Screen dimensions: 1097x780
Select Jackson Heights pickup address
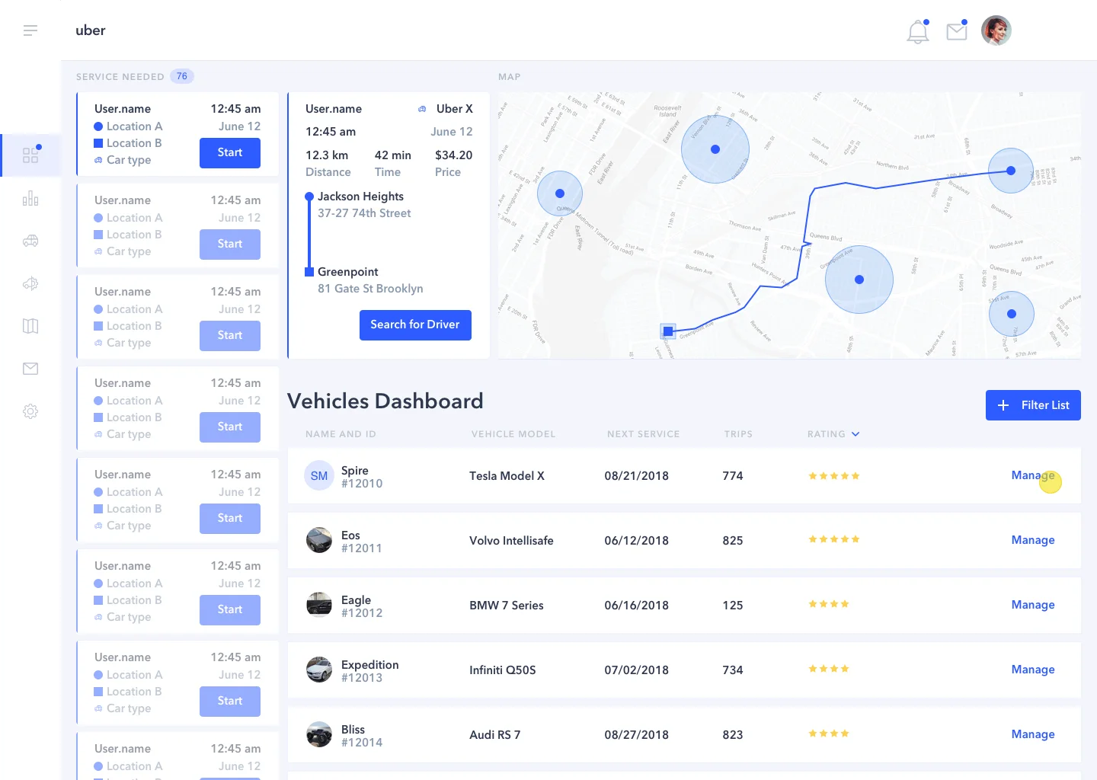coord(364,205)
